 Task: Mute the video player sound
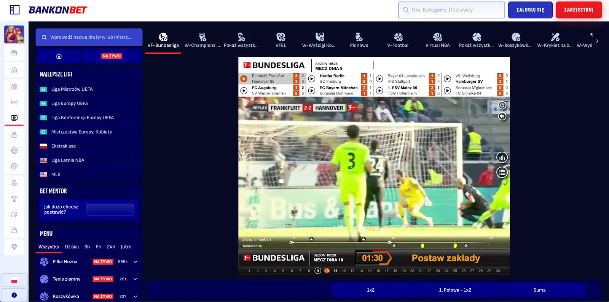pyautogui.click(x=502, y=116)
